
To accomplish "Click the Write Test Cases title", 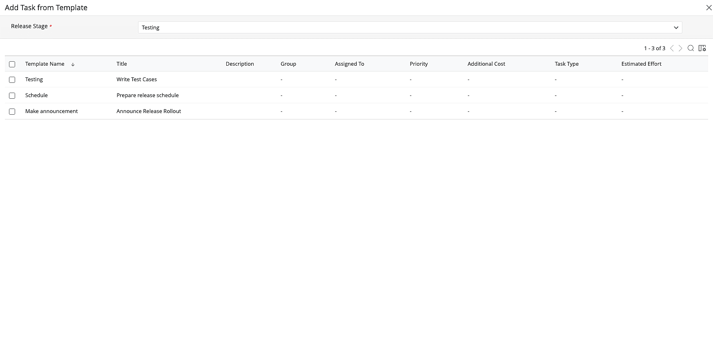I will pyautogui.click(x=136, y=79).
